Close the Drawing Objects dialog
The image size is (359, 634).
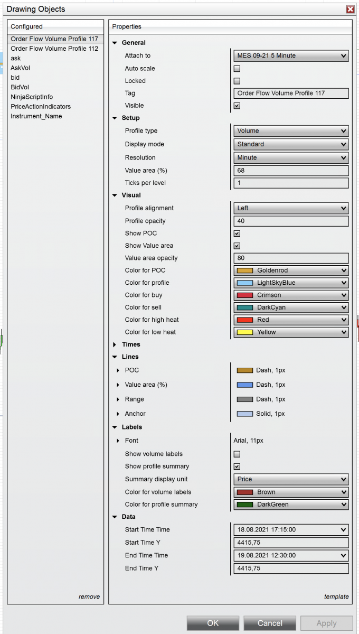[x=350, y=9]
